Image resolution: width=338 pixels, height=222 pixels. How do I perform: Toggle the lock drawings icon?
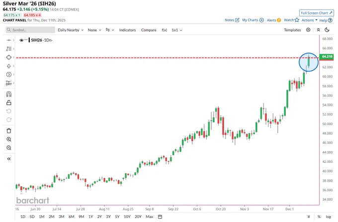[9, 103]
